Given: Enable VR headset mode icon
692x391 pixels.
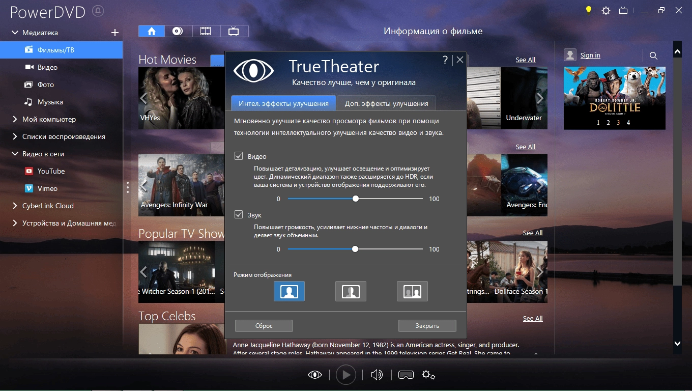Looking at the screenshot, I should click(406, 375).
